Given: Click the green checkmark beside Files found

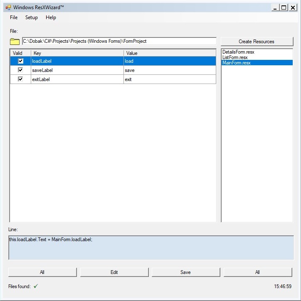Looking at the screenshot, I should point(36,286).
